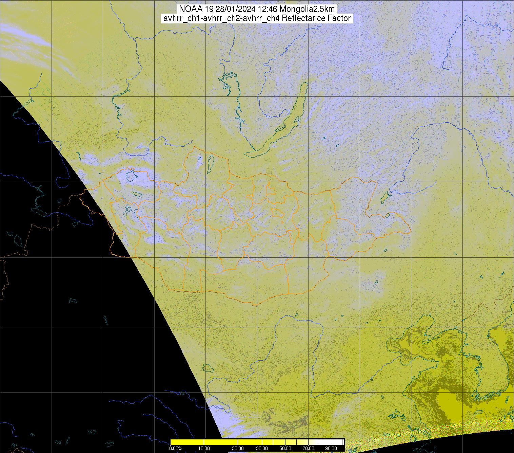Click the image title 'NOAA 19 28/01/2024 12:46 Mongolia2.5km'
The width and height of the screenshot is (514, 453).
coord(257,9)
